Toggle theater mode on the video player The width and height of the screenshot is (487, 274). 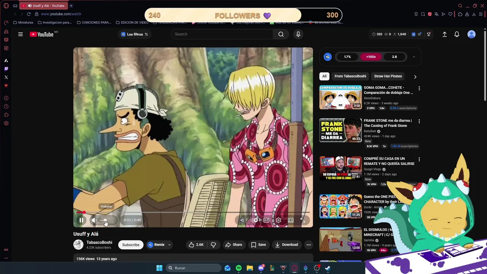[291, 220]
